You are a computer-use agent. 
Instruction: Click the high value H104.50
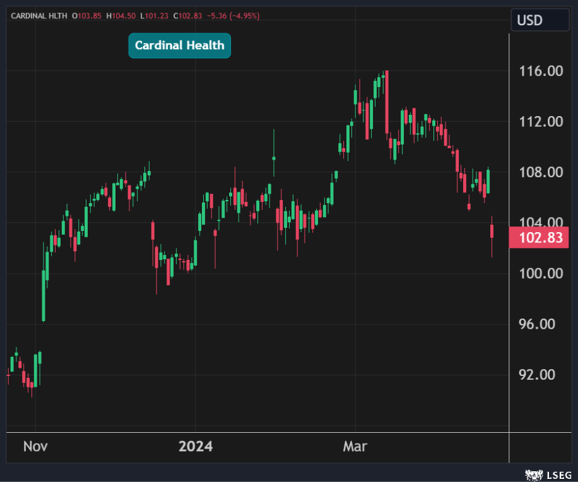click(x=121, y=16)
